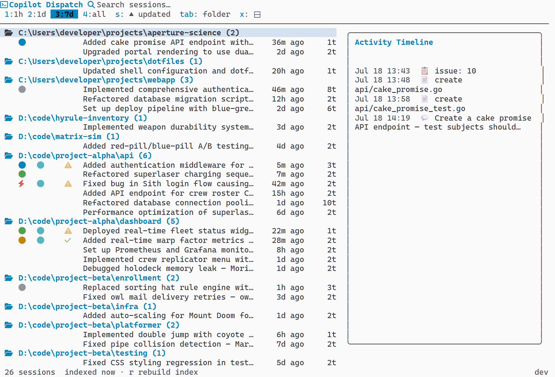This screenshot has width=555, height=377.
Task: Collapse the project-alpha\api folder
Action: pos(9,156)
